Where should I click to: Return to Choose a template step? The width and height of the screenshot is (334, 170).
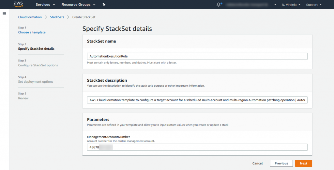[x=32, y=32]
